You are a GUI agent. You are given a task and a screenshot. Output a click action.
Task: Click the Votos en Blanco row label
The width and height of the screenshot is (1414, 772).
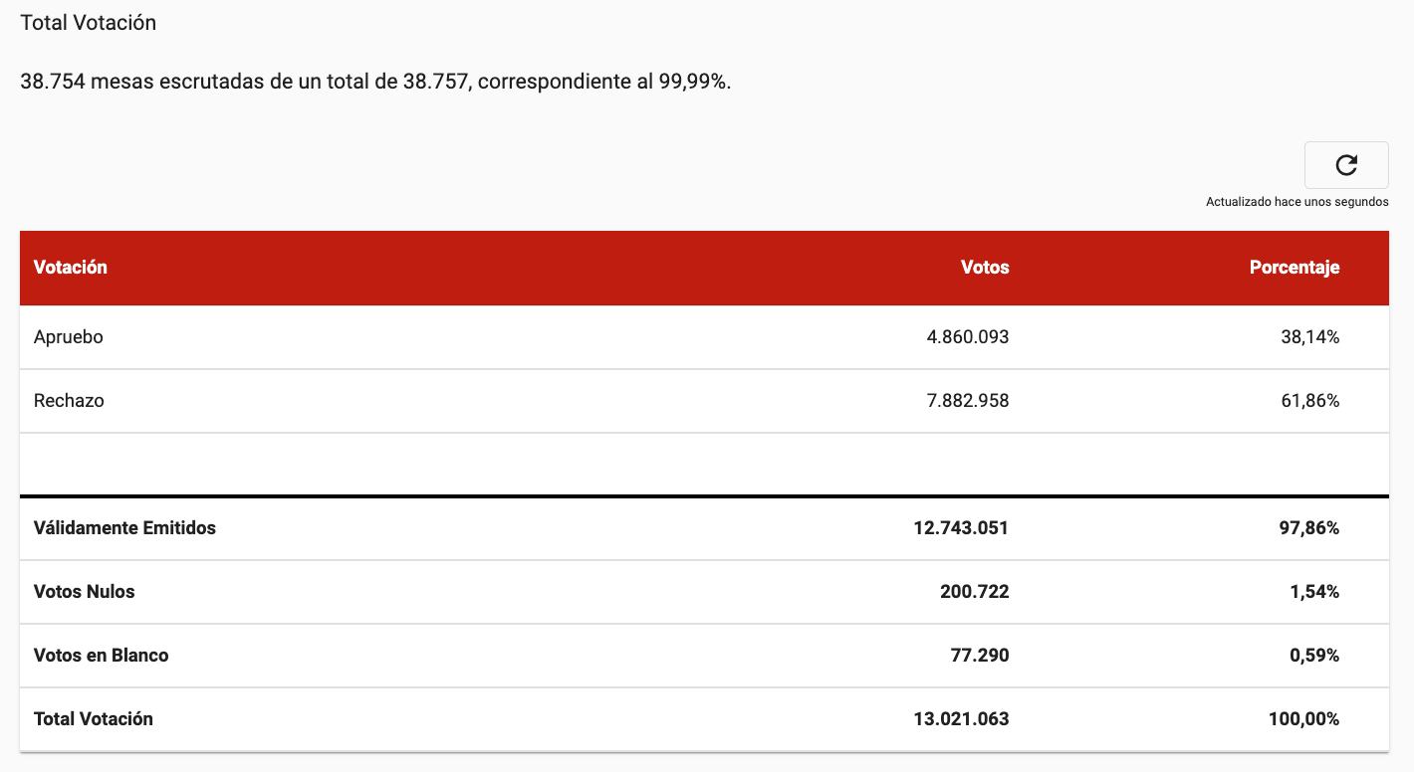click(x=101, y=656)
